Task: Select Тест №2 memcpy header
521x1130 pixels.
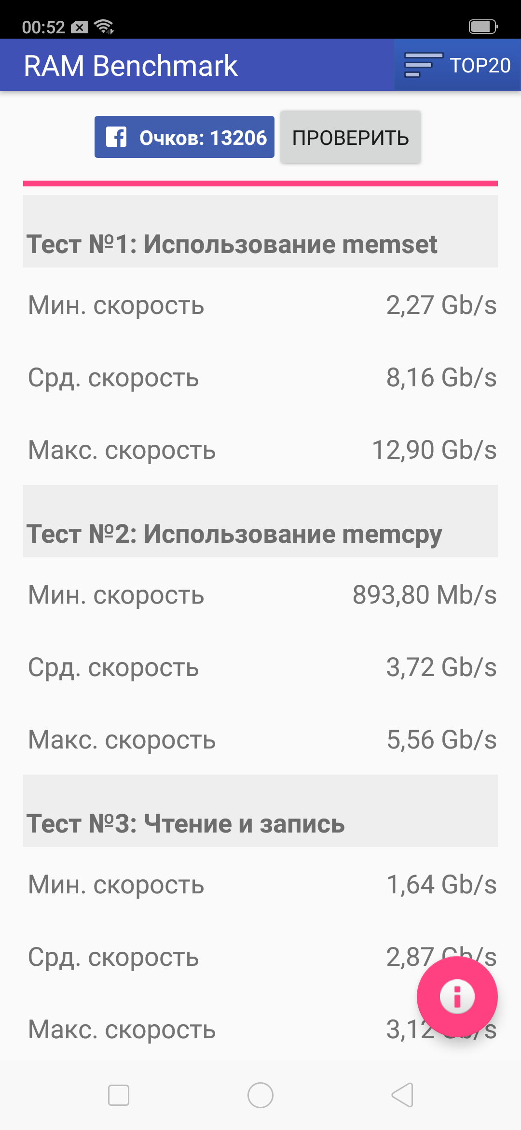Action: click(x=260, y=521)
